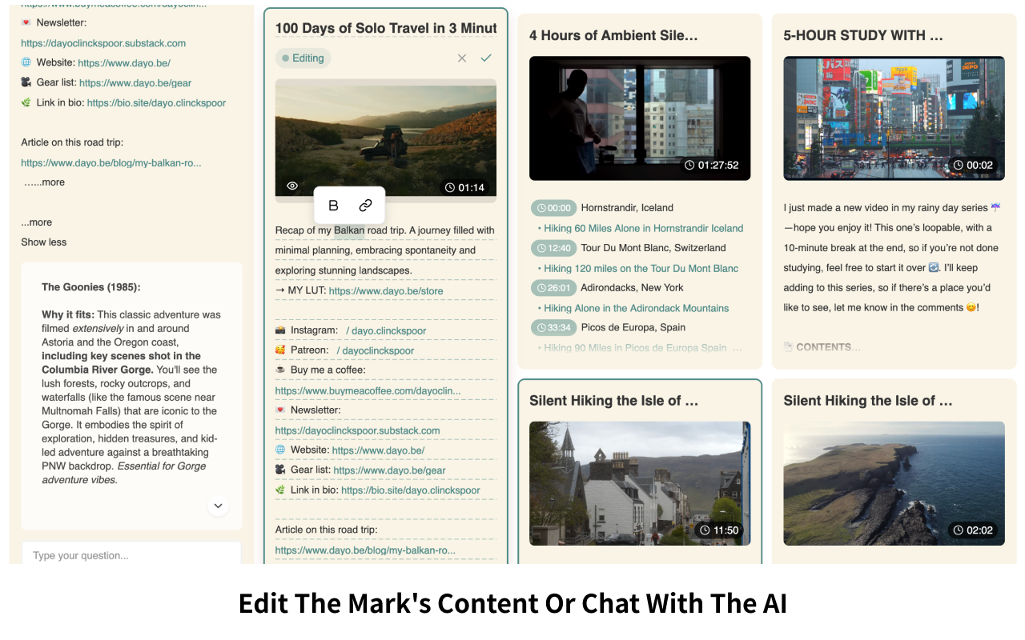Screen dimensions: 1025x640
Task: Jump to 00:00 Hornstrandir timestamp
Action: [x=553, y=208]
